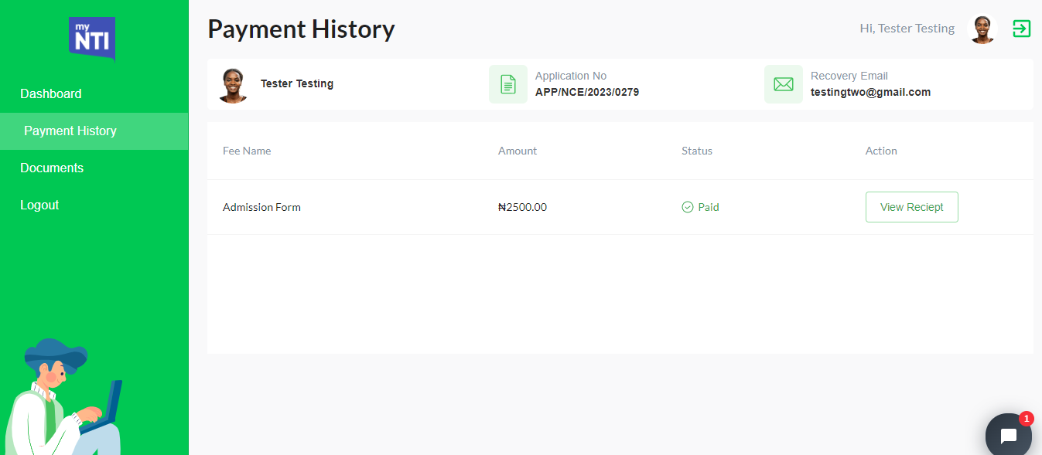
Task: Click the 'Hi, Tester Testing' greeting text
Action: coord(907,29)
